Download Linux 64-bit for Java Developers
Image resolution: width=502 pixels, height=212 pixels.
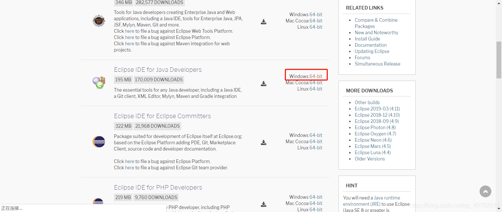coord(316,89)
